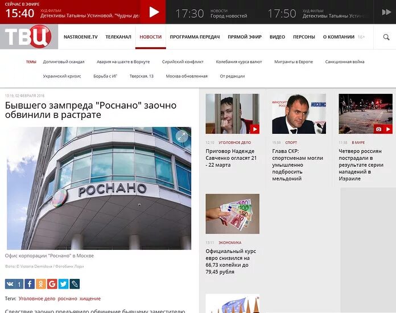Click the ТЕМЫ label in the topics bar
The width and height of the screenshot is (396, 313).
click(31, 61)
